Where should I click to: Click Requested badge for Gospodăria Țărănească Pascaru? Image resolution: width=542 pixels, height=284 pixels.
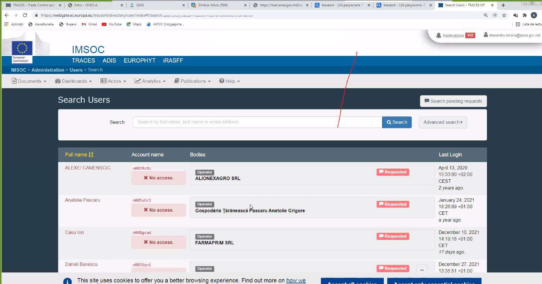392,204
